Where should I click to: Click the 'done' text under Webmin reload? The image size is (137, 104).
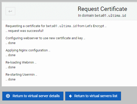pos(12,67)
